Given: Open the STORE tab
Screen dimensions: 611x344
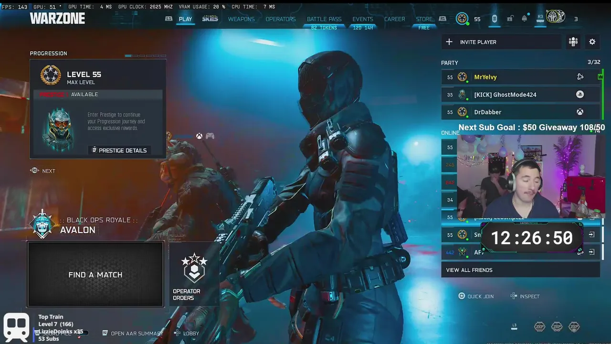Looking at the screenshot, I should (x=424, y=19).
